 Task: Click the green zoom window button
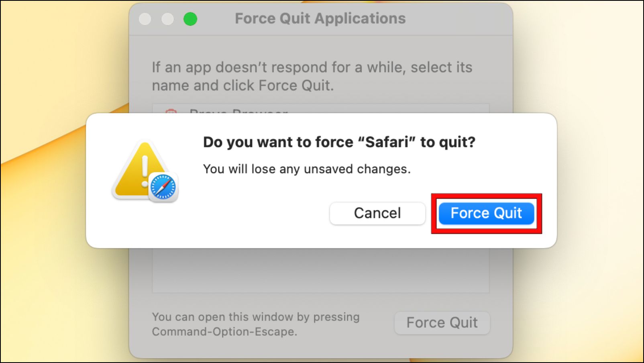point(190,19)
